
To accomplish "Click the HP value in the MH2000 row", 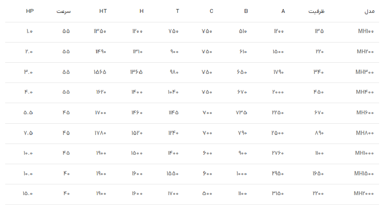I will click(x=28, y=193).
